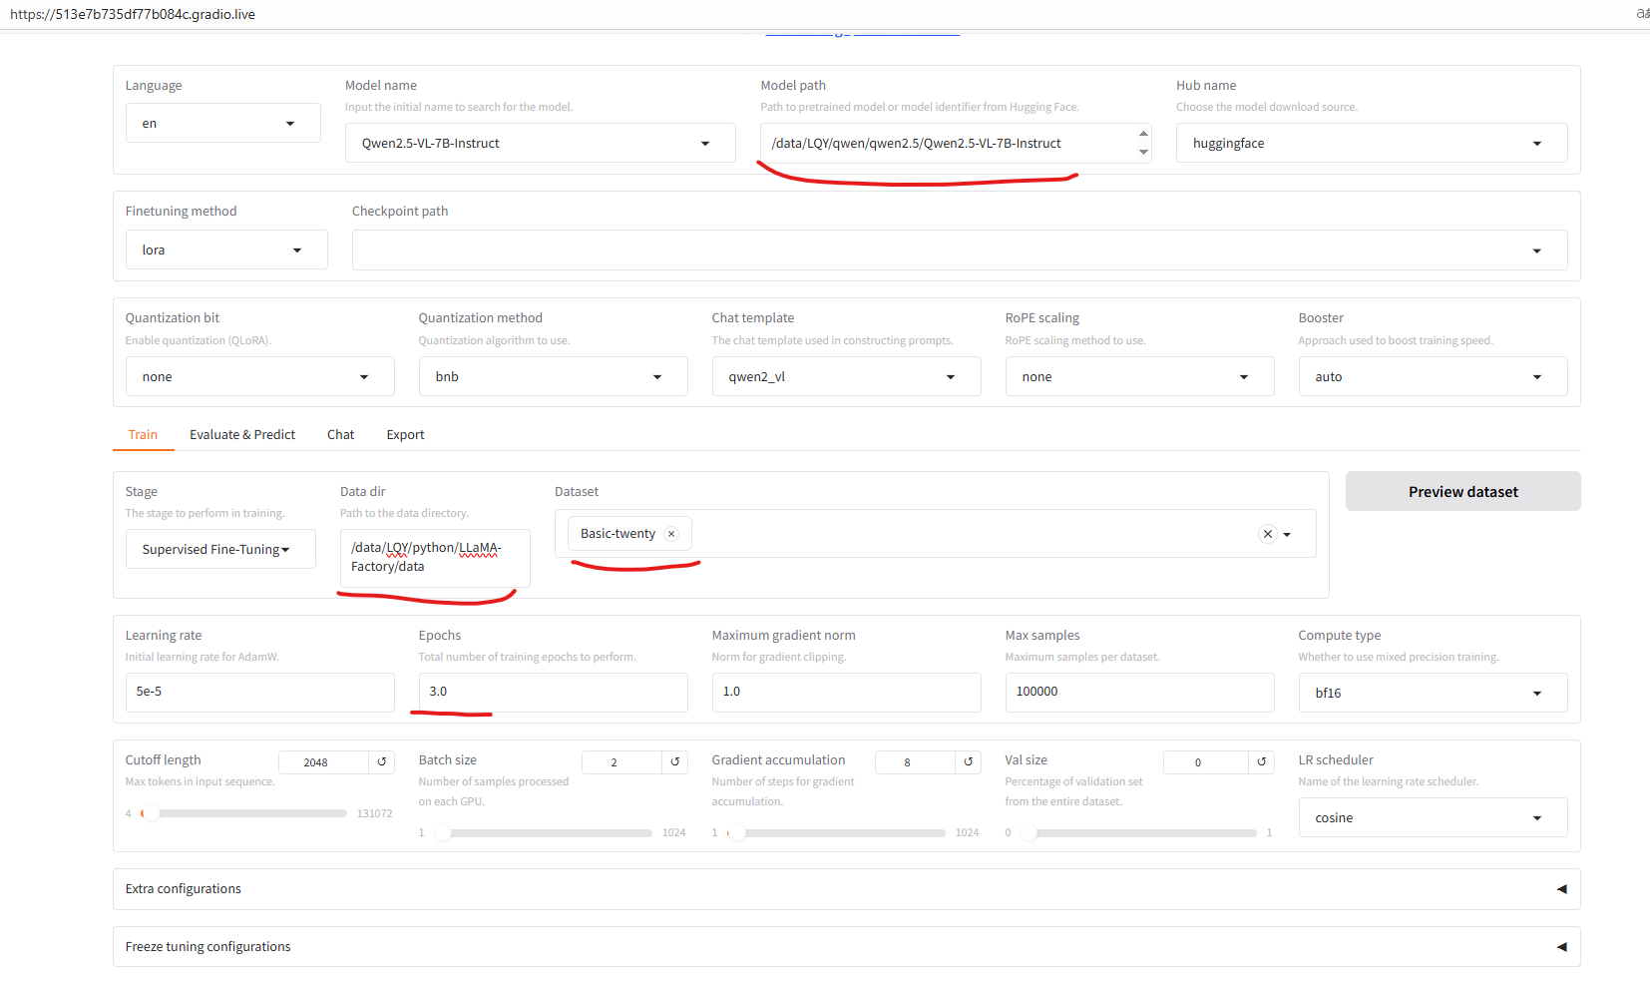The height and width of the screenshot is (981, 1650).
Task: Open the Compute type dropdown
Action: click(1433, 693)
